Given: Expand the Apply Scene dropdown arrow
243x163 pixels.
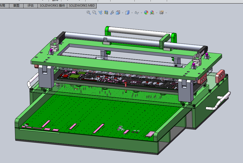Looking at the screenshot, I should 156,13.
